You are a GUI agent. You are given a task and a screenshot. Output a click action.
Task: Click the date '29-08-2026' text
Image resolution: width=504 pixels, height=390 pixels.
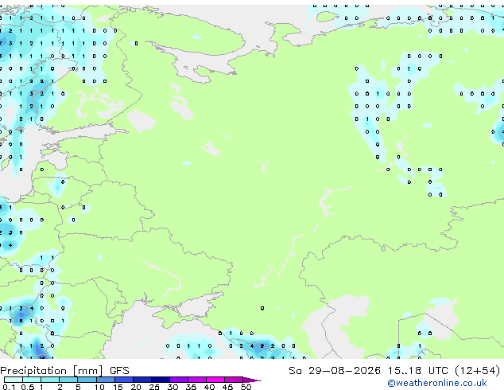coord(344,371)
